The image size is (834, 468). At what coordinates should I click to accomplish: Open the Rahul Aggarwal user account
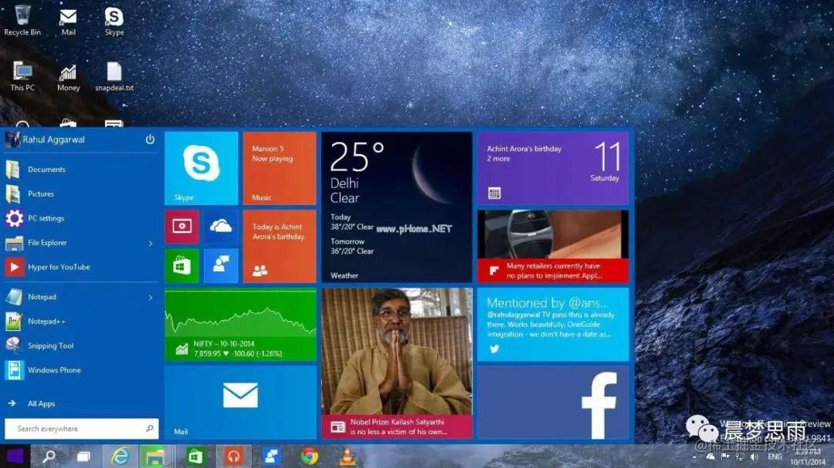(46, 140)
